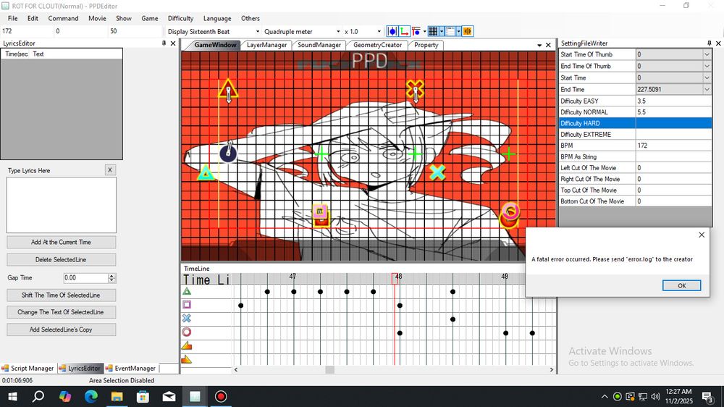Click the red playhead marker near measure 48

pos(395,278)
